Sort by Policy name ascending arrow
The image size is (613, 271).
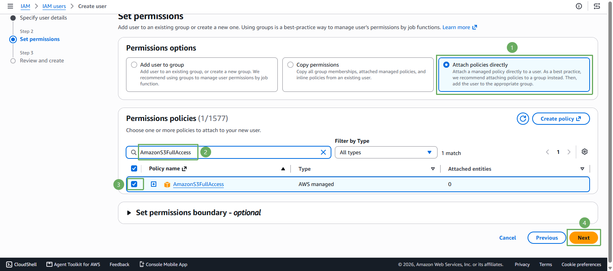coord(283,169)
